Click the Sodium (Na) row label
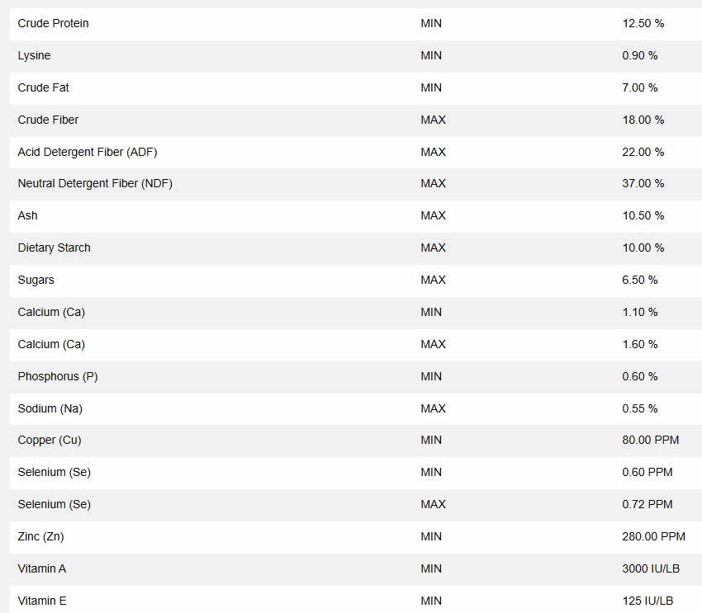Image resolution: width=702 pixels, height=613 pixels. (x=50, y=408)
